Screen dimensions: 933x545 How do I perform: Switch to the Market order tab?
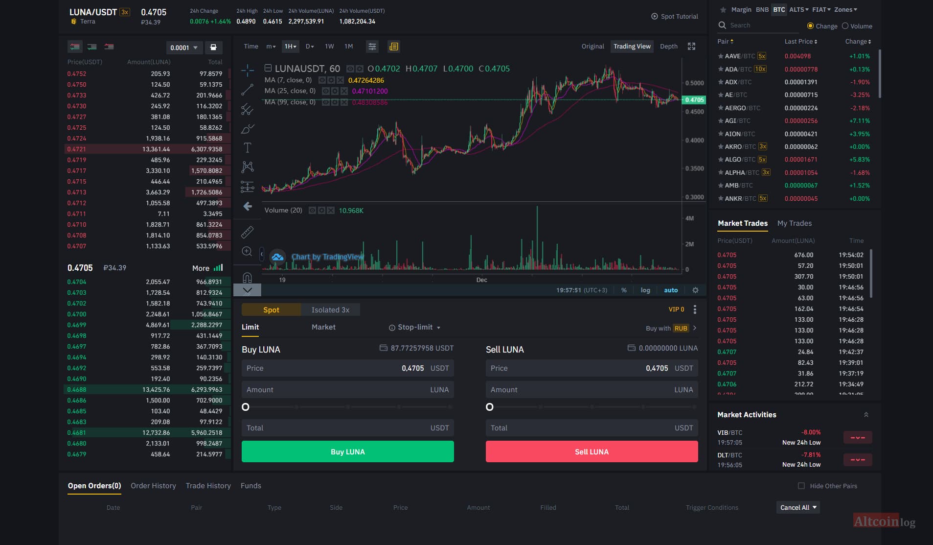(323, 327)
